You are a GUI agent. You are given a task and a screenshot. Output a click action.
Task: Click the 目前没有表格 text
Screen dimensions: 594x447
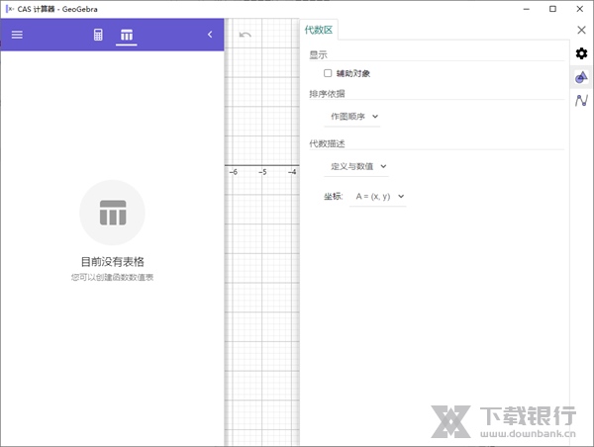click(113, 261)
